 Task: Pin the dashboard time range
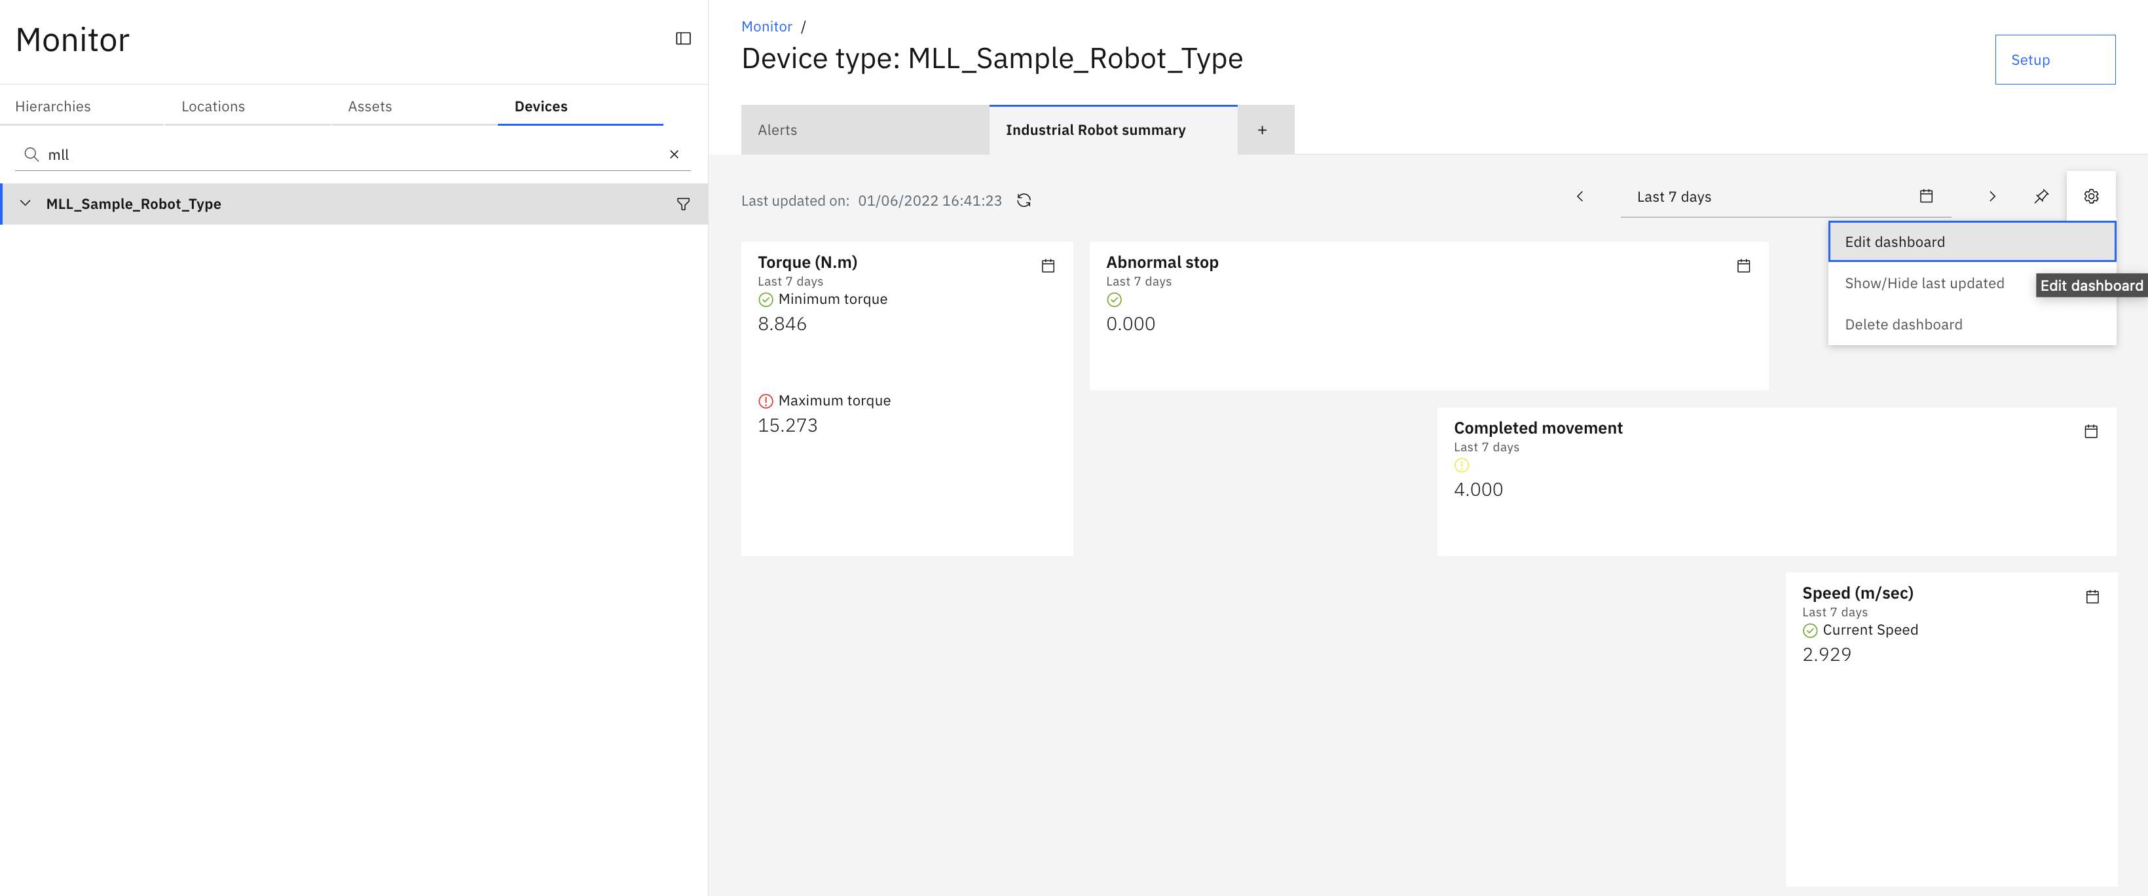(2041, 196)
